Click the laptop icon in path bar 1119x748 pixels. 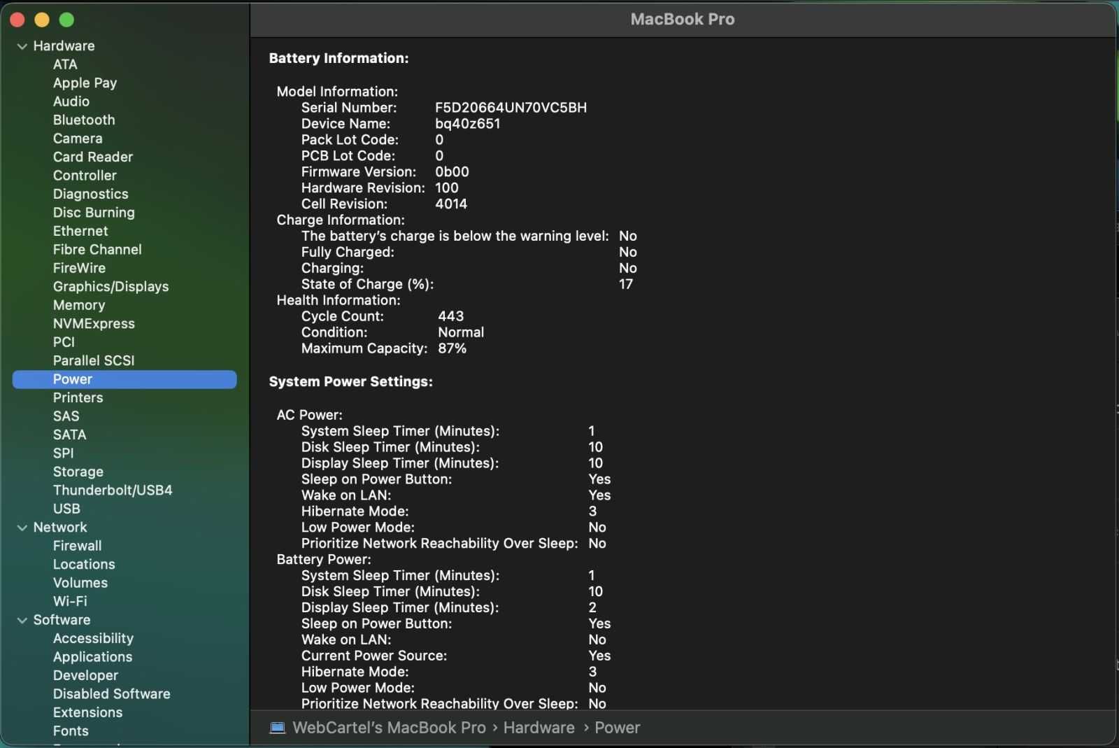click(278, 728)
